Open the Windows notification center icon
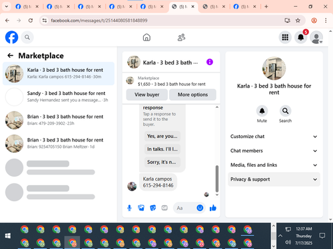The height and width of the screenshot is (249, 333). click(322, 236)
